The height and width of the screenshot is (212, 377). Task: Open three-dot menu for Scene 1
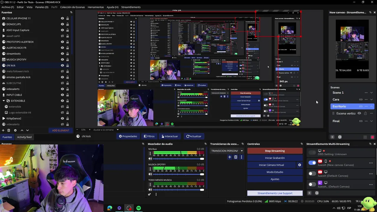click(x=366, y=92)
